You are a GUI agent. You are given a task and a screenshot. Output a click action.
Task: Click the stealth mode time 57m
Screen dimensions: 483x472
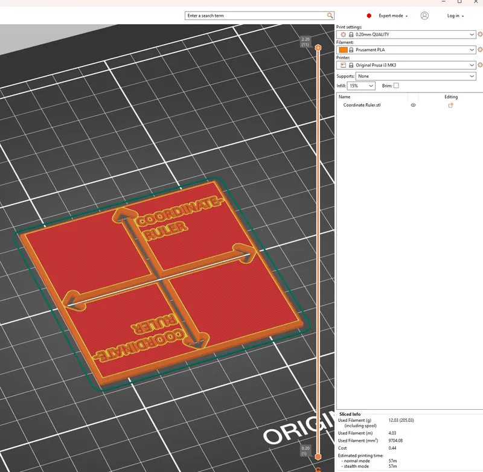393,466
